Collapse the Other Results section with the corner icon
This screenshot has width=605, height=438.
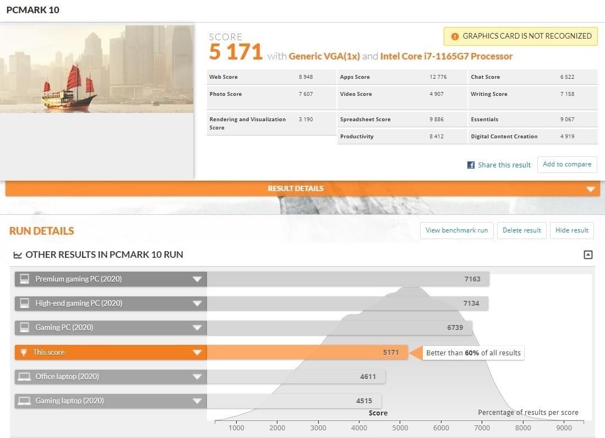pos(588,255)
